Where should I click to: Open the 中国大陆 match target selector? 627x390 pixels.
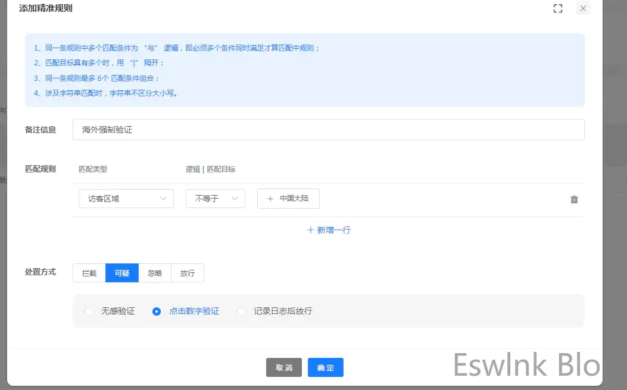[x=288, y=199]
